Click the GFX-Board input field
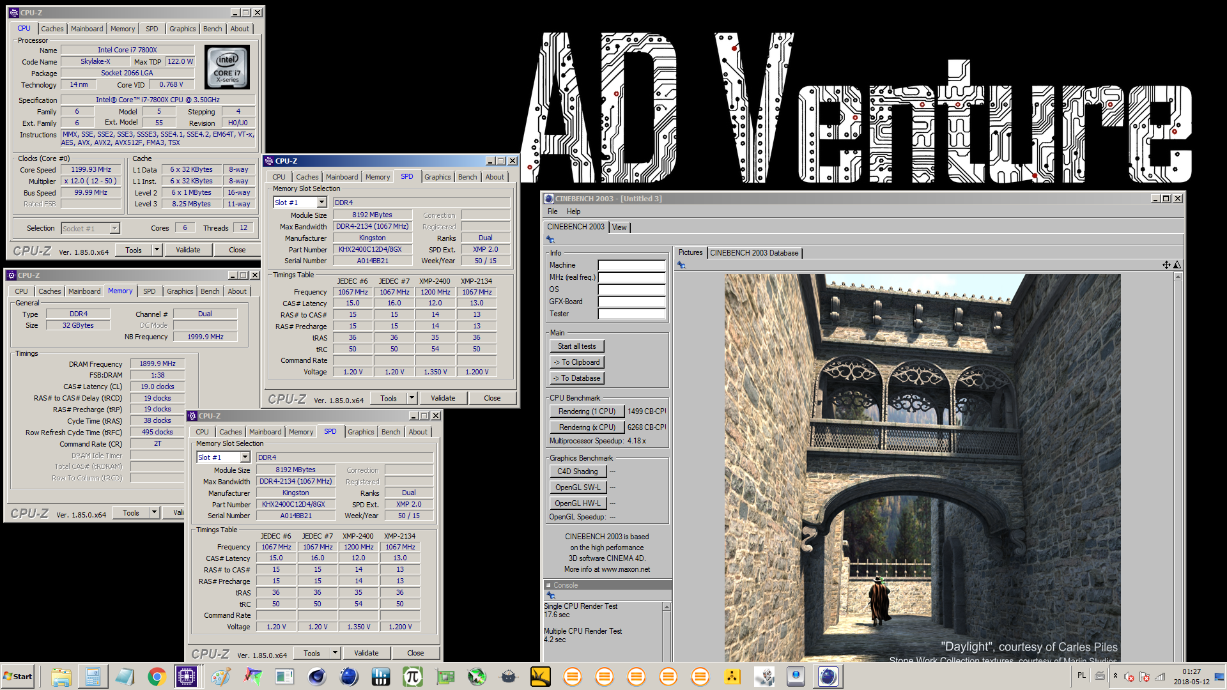 tap(631, 302)
